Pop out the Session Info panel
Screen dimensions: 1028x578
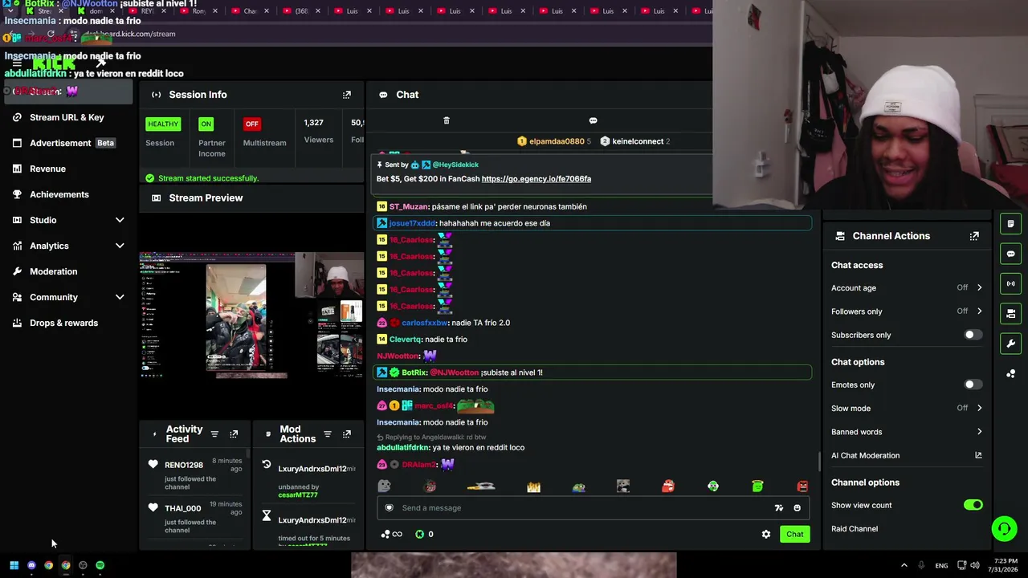pos(347,95)
